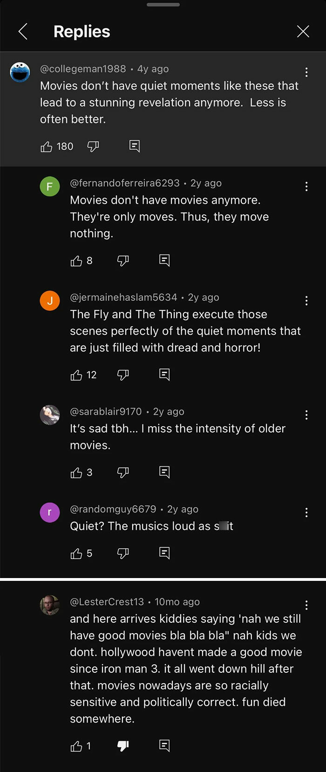Thumbs down @LesterCrest13's Iron Man 3 comment
This screenshot has height=772, width=326.
coord(123,746)
